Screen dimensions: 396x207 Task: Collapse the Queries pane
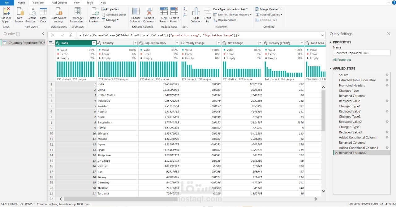tap(43, 34)
